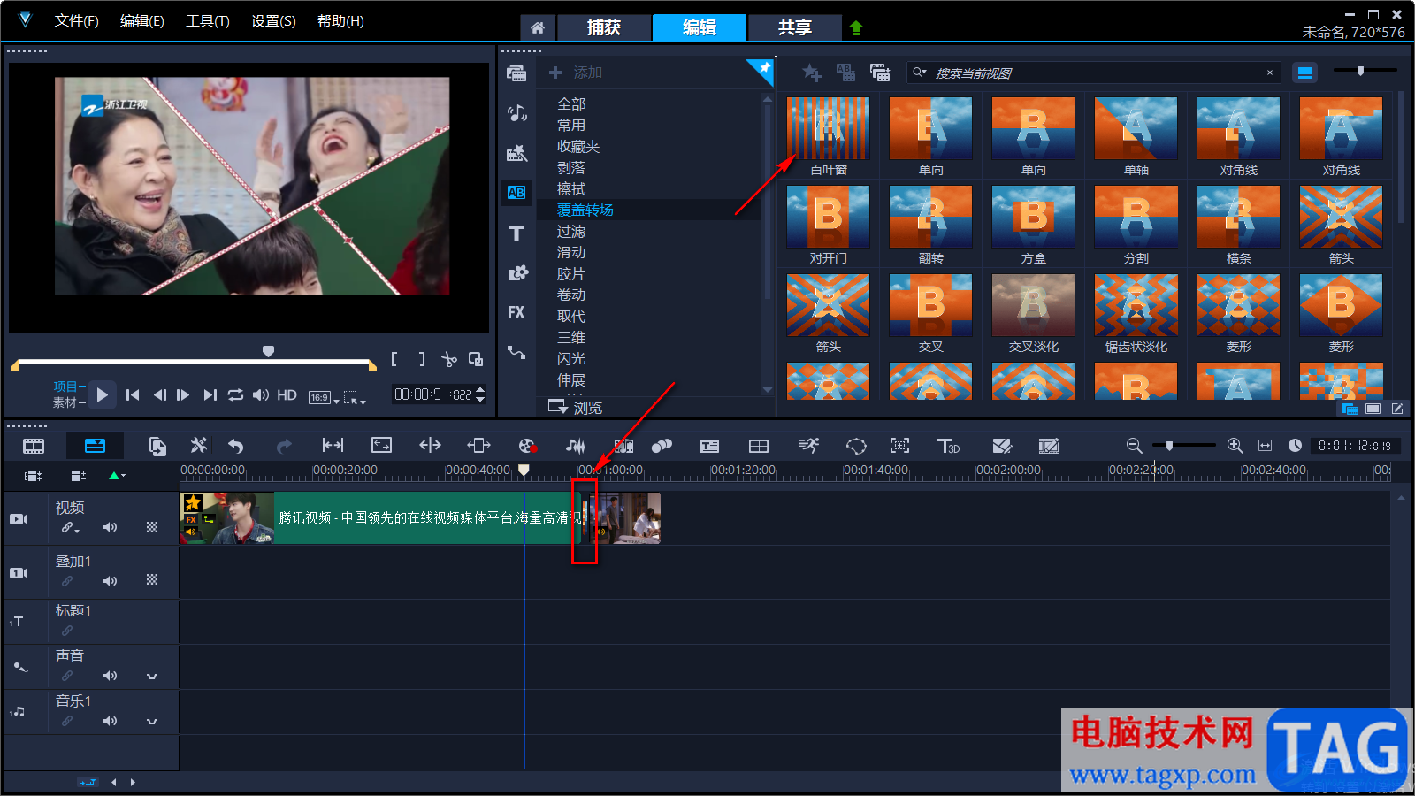Open the Motion Tracking running-man icon
Viewport: 1415px width, 796px height.
(808, 445)
